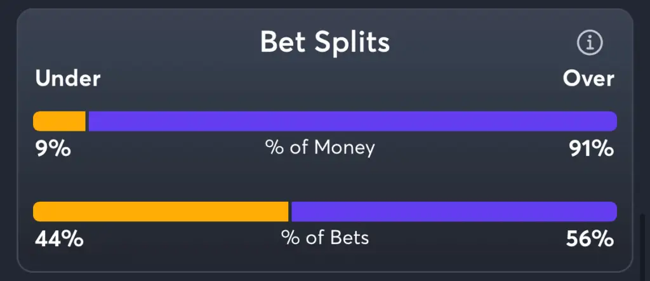Screen dimensions: 650x281
Task: Click the % of Money label
Action: pyautogui.click(x=320, y=148)
